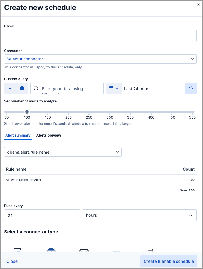Click the blue plus icon to add a filter
The width and height of the screenshot is (203, 269).
point(22,88)
